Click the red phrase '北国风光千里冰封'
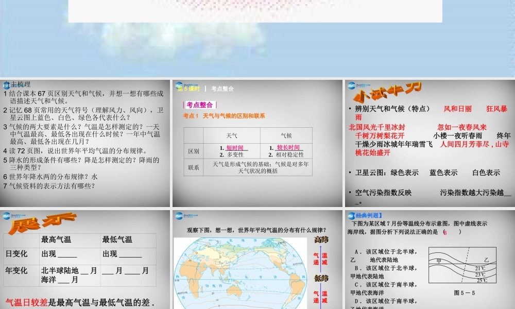515x309 pixels. click(x=377, y=127)
